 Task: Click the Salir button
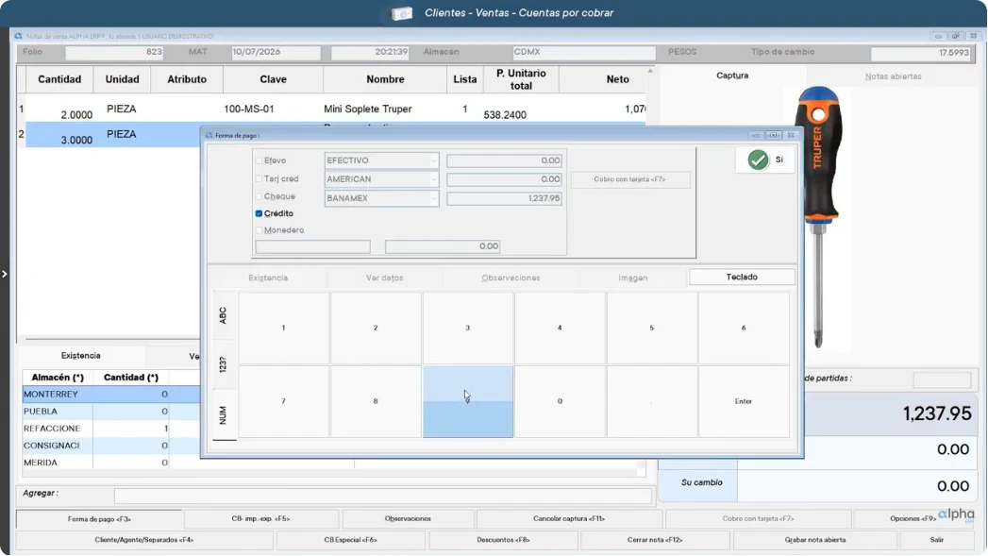click(x=937, y=540)
